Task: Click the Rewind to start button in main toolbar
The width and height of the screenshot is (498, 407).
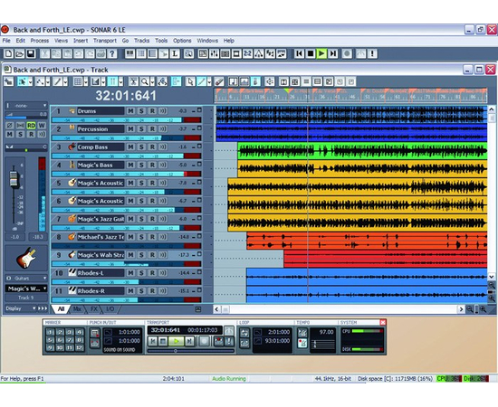Action: [299, 53]
